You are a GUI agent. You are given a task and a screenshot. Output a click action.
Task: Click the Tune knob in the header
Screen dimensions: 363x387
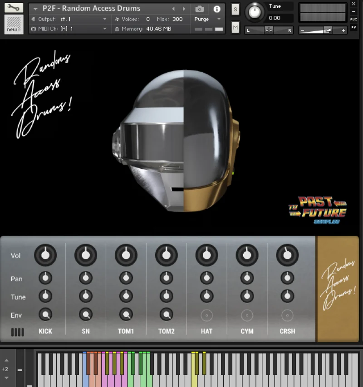click(x=255, y=12)
